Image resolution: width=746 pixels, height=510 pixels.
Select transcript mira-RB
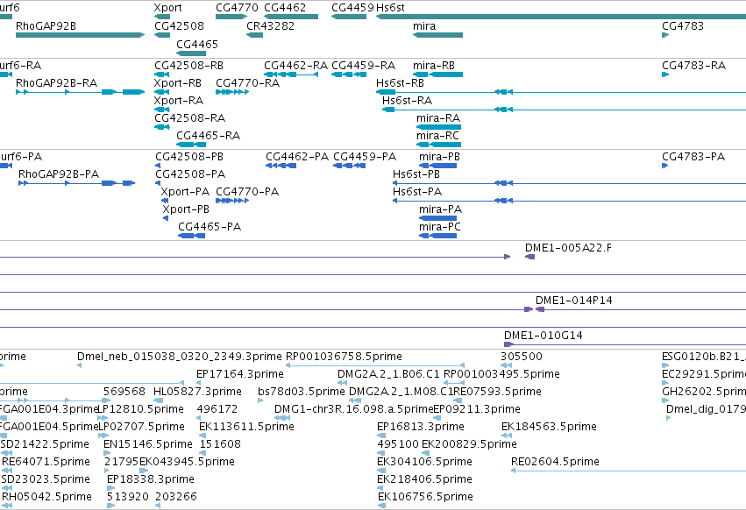pos(437,74)
